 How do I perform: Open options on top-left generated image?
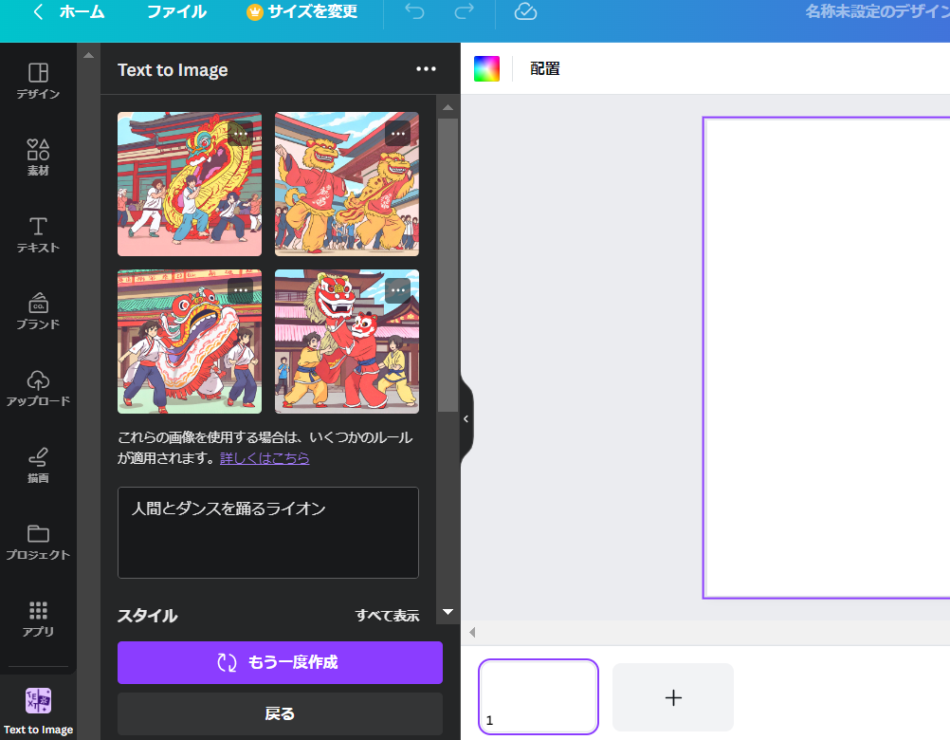point(241,134)
